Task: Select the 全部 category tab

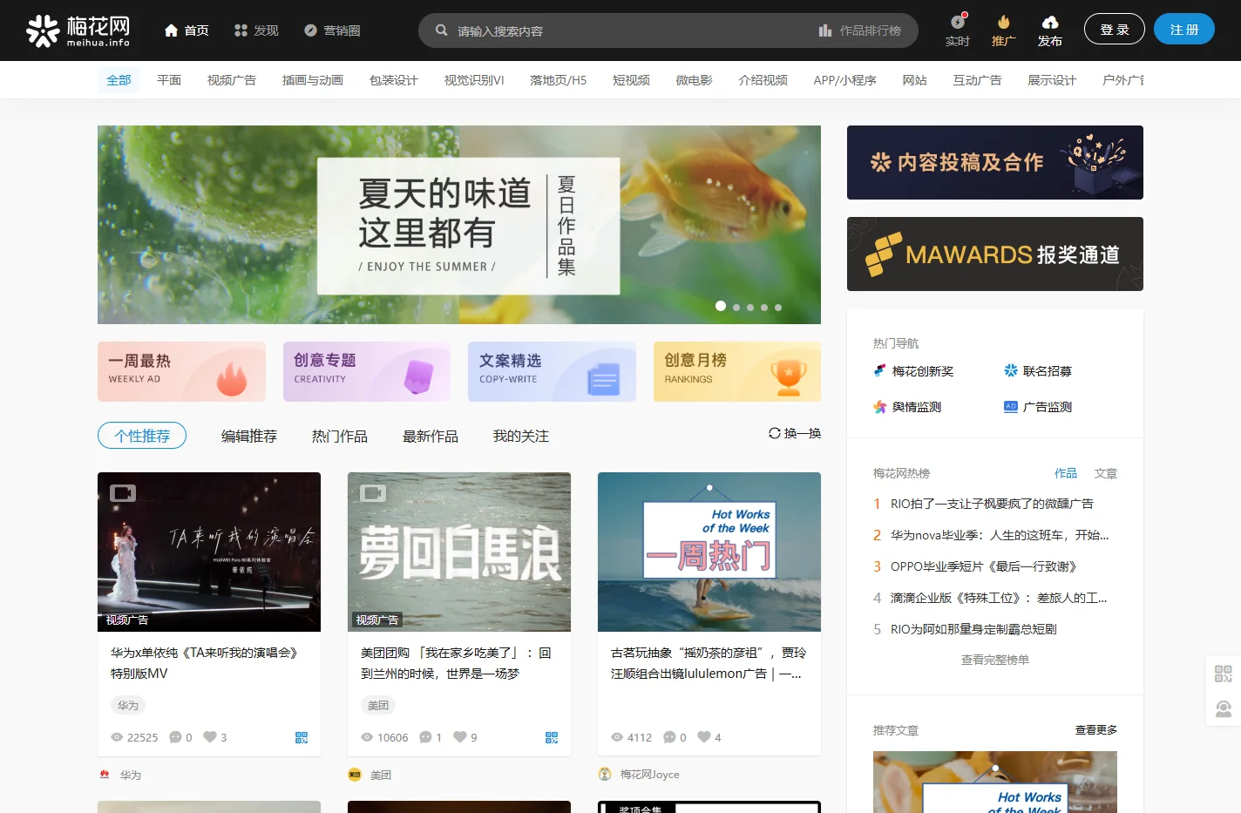Action: coord(119,80)
